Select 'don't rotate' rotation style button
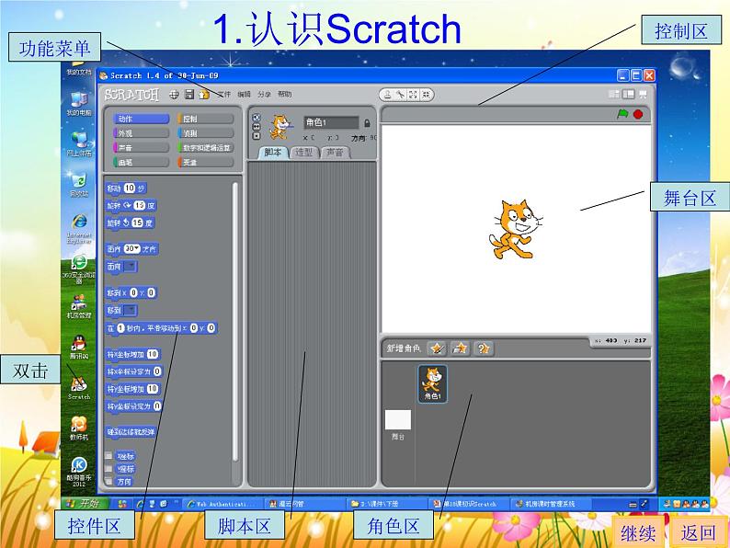 coord(257,136)
